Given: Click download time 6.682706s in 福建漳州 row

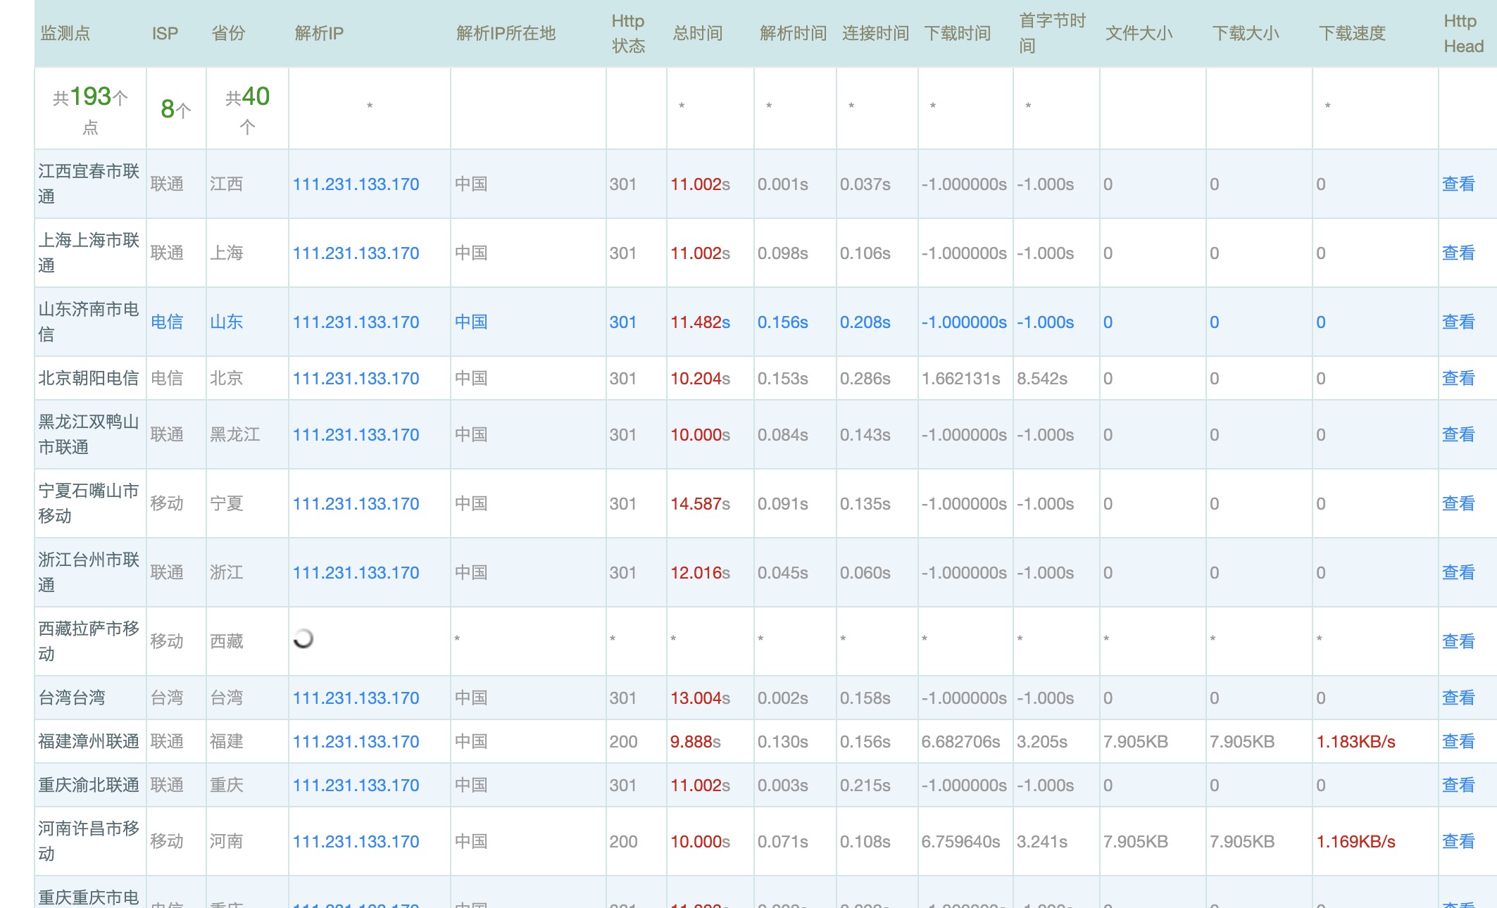Looking at the screenshot, I should [x=960, y=741].
